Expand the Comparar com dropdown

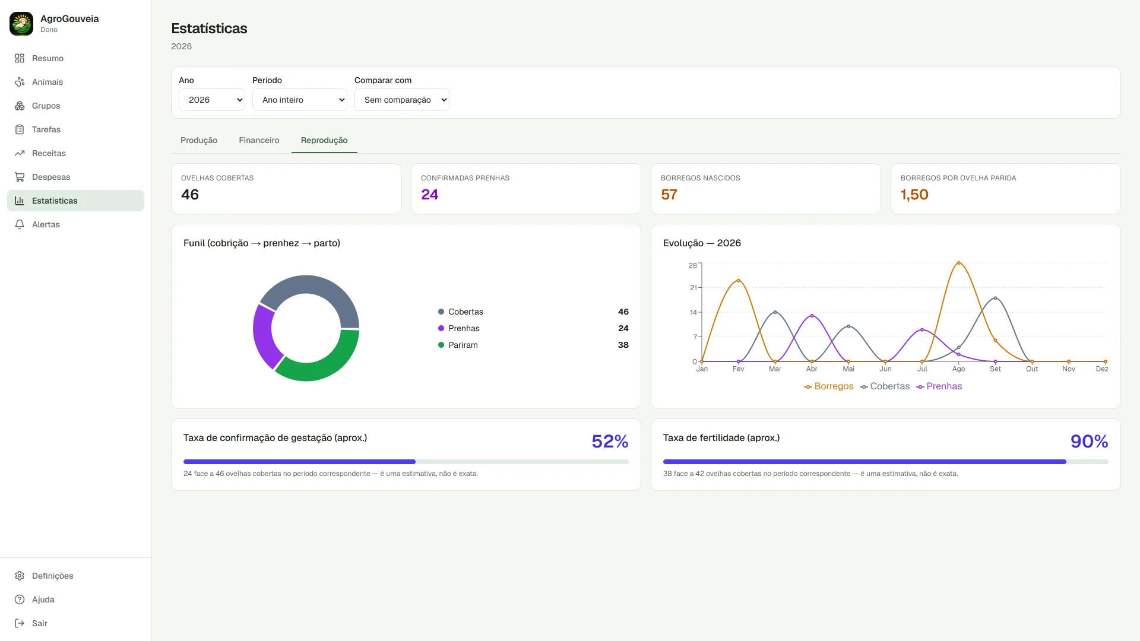point(402,100)
